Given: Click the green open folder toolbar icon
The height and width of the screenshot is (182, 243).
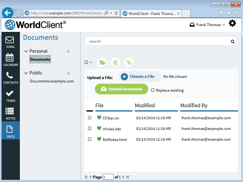Looking at the screenshot, I should pyautogui.click(x=102, y=63).
